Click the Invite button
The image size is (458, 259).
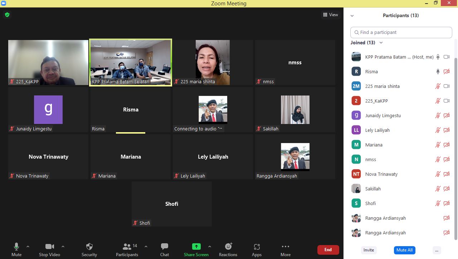pos(369,250)
